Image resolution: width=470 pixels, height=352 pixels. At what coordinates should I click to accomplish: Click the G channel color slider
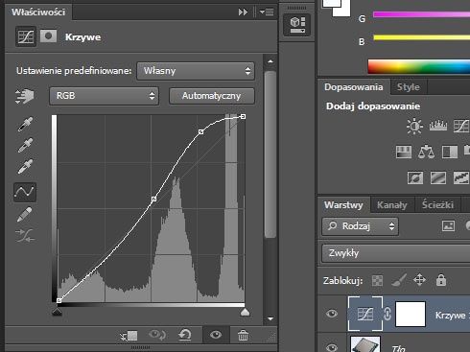421,14
